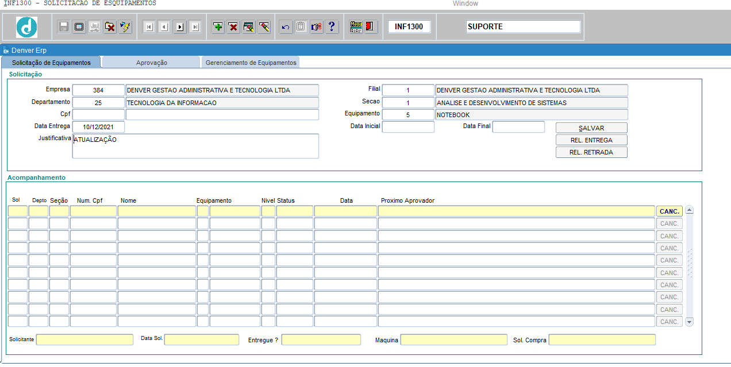The height and width of the screenshot is (367, 731).
Task: Click the Undo arrow toolbar icon
Action: pos(286,26)
